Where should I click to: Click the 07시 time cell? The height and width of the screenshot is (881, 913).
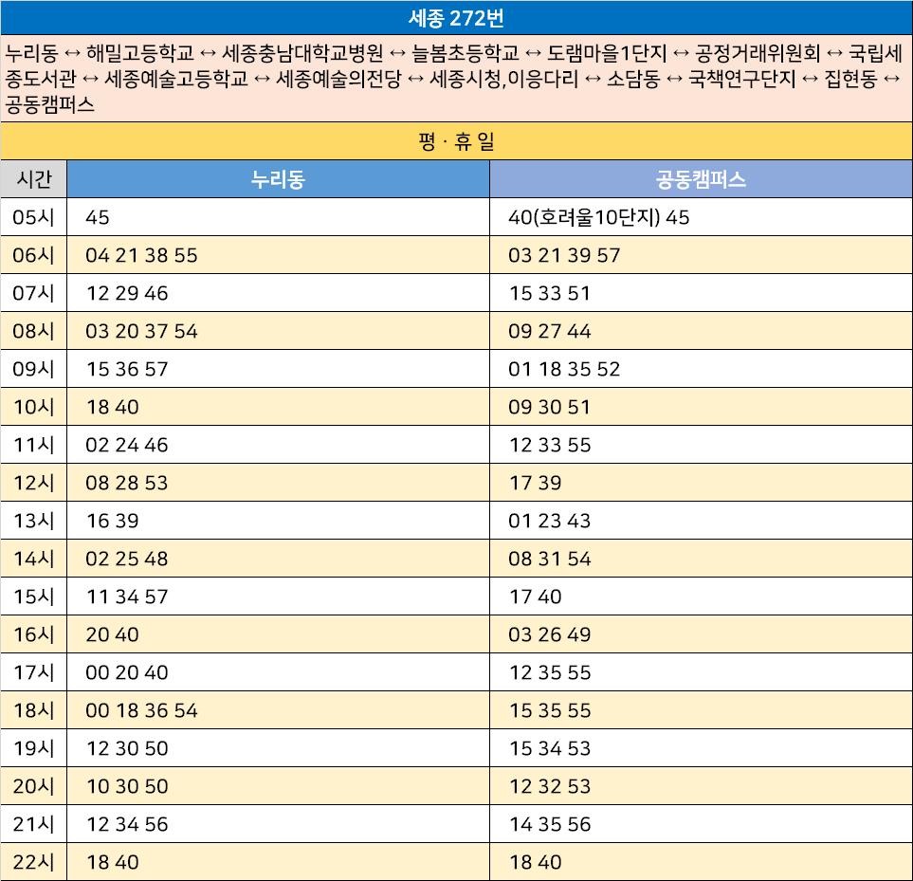[34, 293]
